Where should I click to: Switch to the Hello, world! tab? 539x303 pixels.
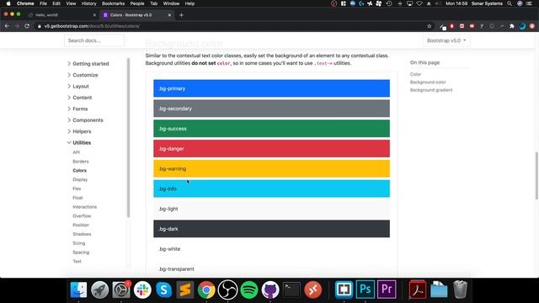coord(62,15)
